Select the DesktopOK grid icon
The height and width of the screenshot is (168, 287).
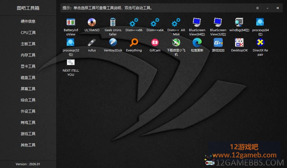click(x=239, y=42)
